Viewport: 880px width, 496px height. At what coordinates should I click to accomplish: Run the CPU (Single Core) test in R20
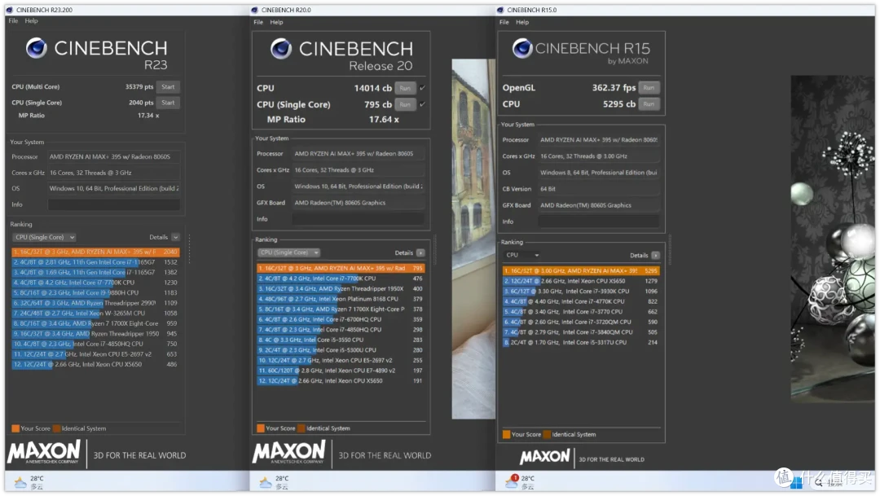click(x=405, y=104)
